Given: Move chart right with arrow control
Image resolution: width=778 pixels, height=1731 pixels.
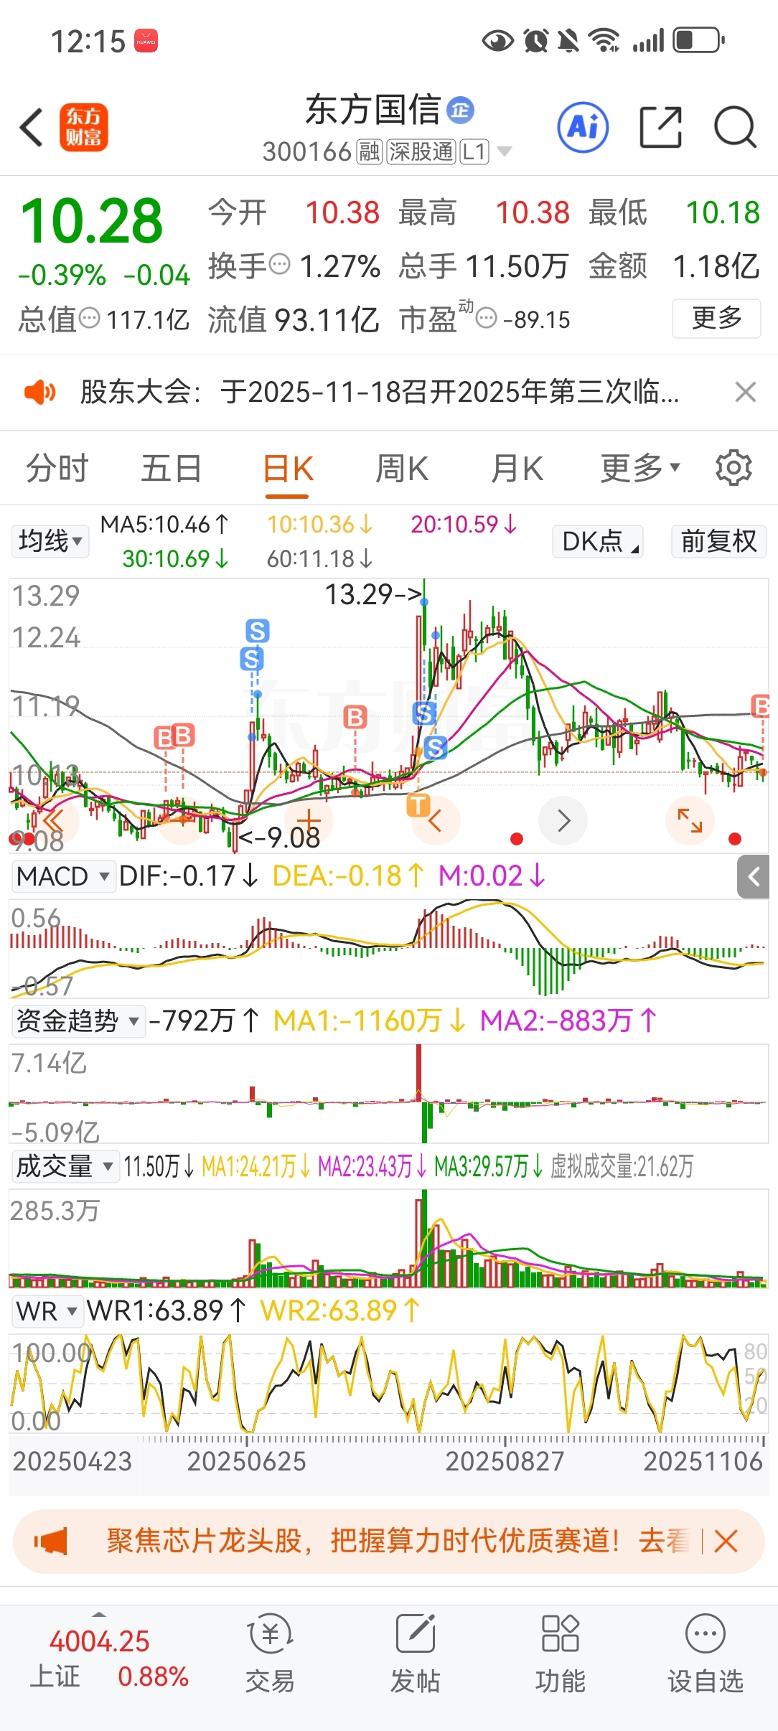Looking at the screenshot, I should pos(564,820).
